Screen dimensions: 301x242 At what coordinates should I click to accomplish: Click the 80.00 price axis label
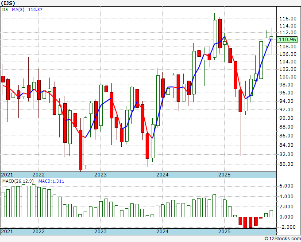[x=286, y=164]
